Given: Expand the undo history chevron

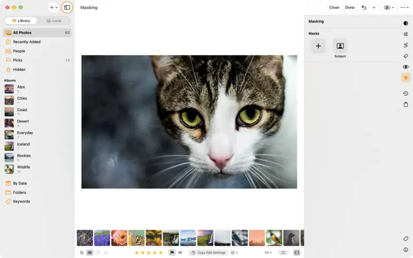Looking at the screenshot, I should click(x=374, y=8).
